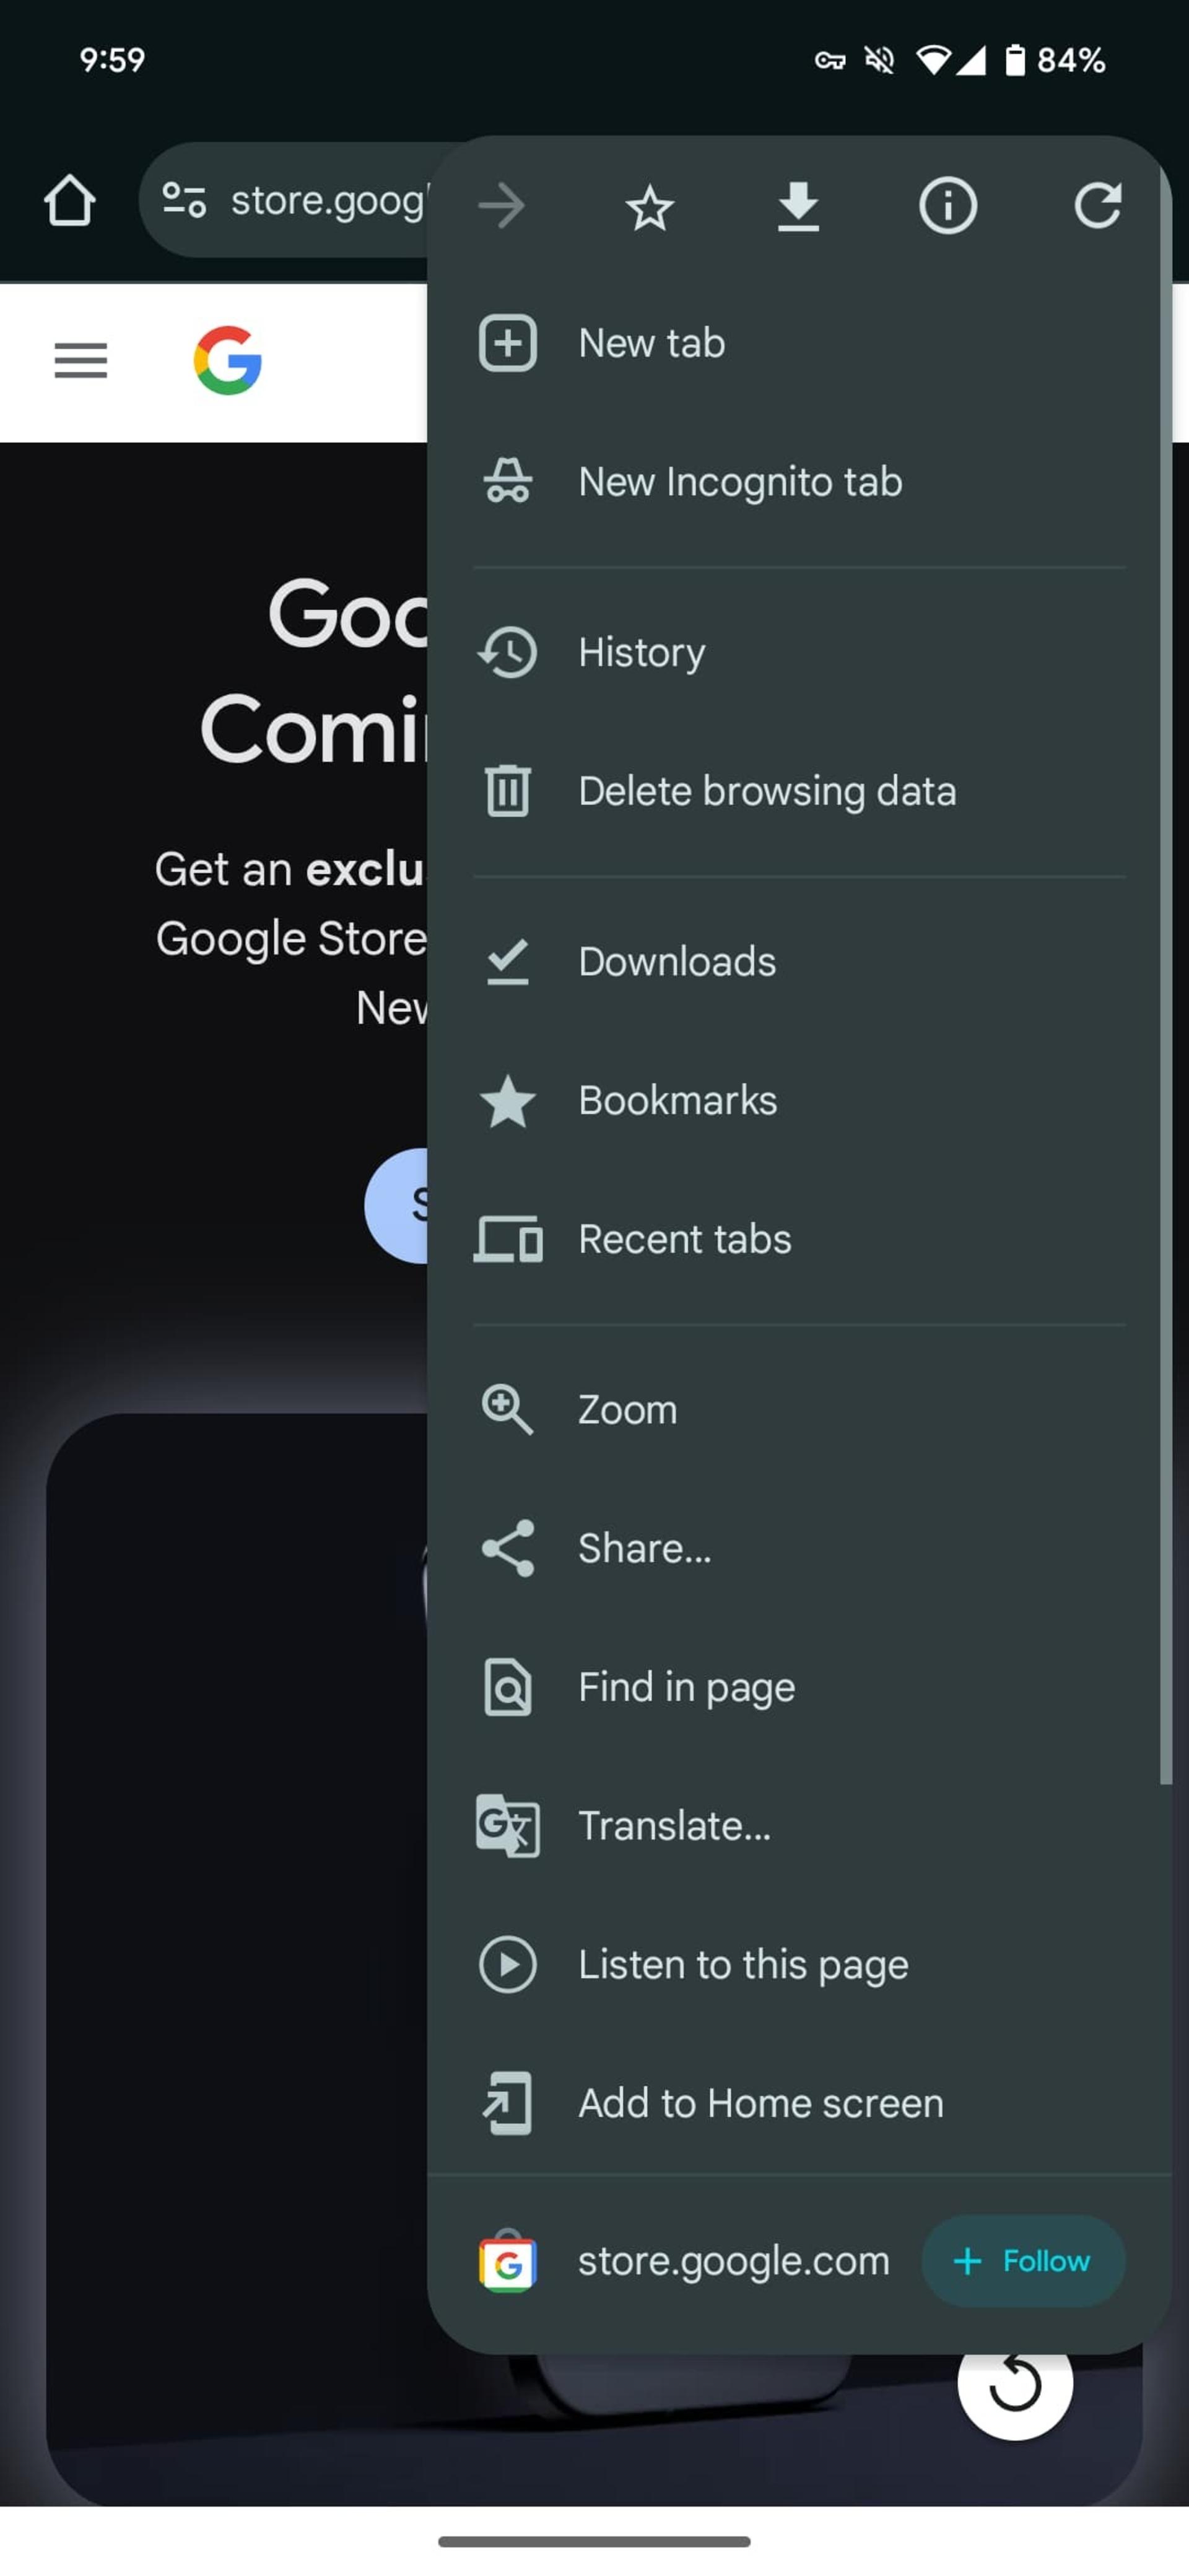This screenshot has height=2576, width=1189.
Task: Tap the forward navigation arrow
Action: 501,206
